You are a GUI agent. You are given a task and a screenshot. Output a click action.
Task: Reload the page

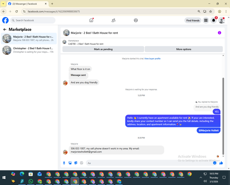click(x=17, y=12)
